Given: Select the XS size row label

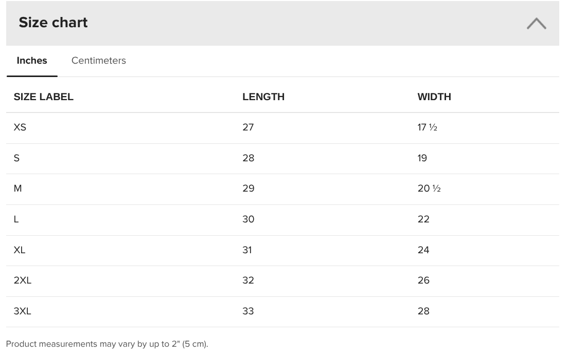Looking at the screenshot, I should tap(20, 127).
